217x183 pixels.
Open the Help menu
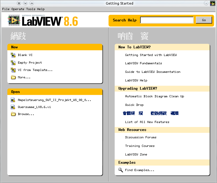(41, 9)
